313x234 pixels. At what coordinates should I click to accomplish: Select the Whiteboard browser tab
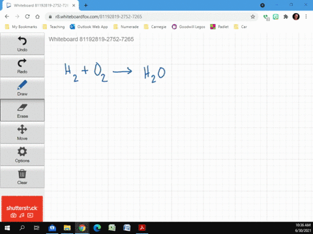[x=41, y=5]
